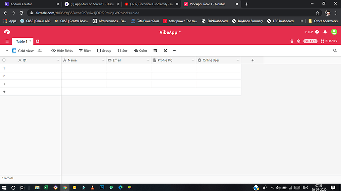
Task: Open File Explorer from taskbar
Action: [37, 188]
